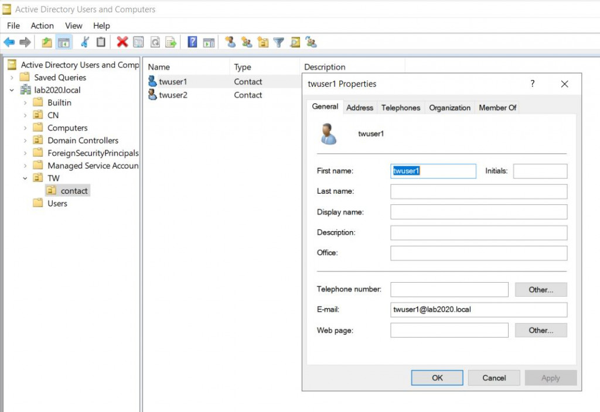
Task: Click the Back arrow in toolbar
Action: [9, 42]
